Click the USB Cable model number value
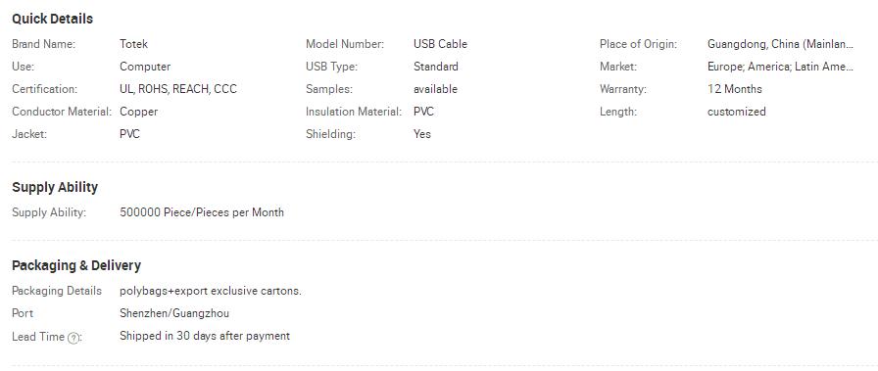This screenshot has height=371, width=878. coord(440,44)
